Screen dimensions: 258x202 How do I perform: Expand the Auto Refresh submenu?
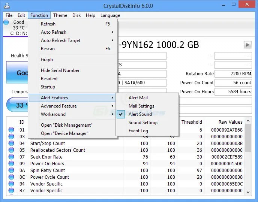pos(73,32)
